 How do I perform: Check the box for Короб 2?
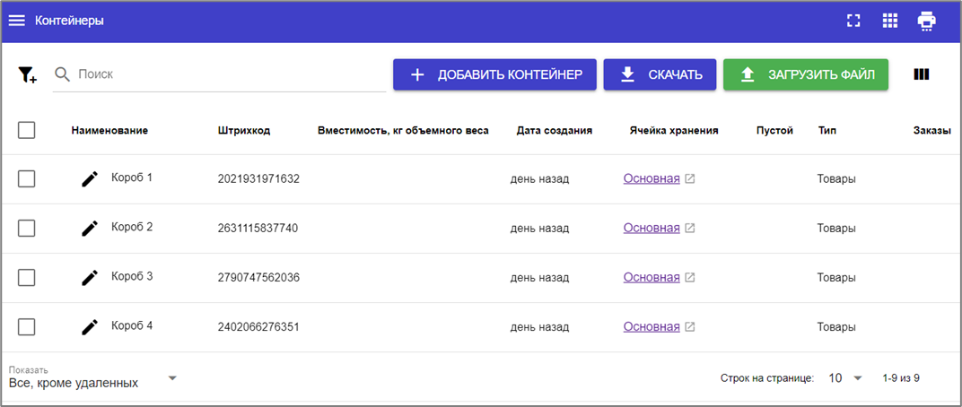point(27,229)
